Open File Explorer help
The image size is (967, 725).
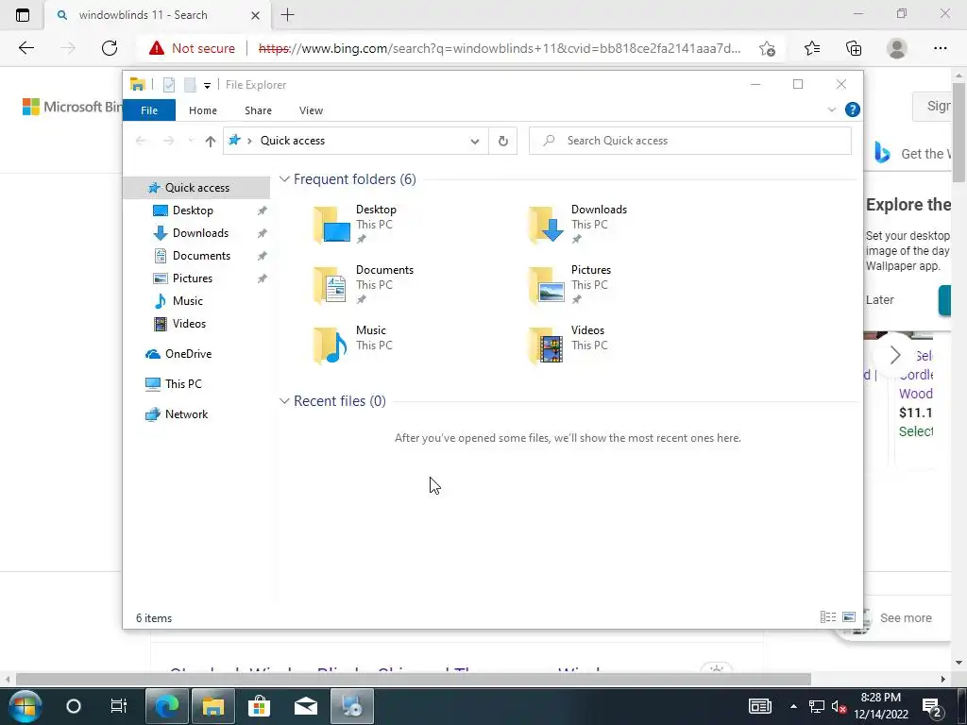coord(853,110)
